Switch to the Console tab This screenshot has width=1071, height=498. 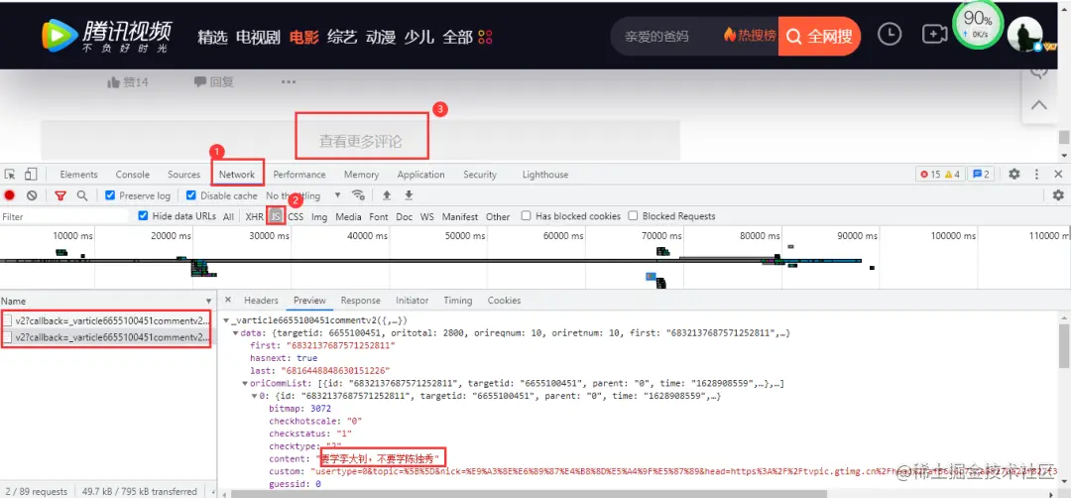(133, 175)
